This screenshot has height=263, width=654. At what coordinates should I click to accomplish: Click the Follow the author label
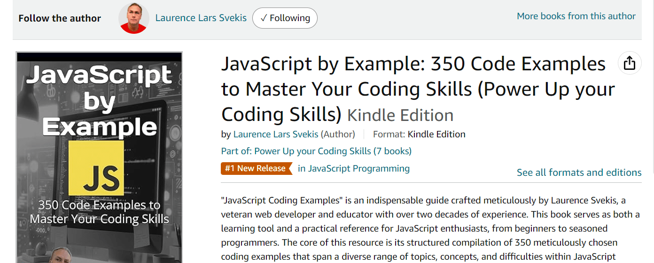coord(60,18)
